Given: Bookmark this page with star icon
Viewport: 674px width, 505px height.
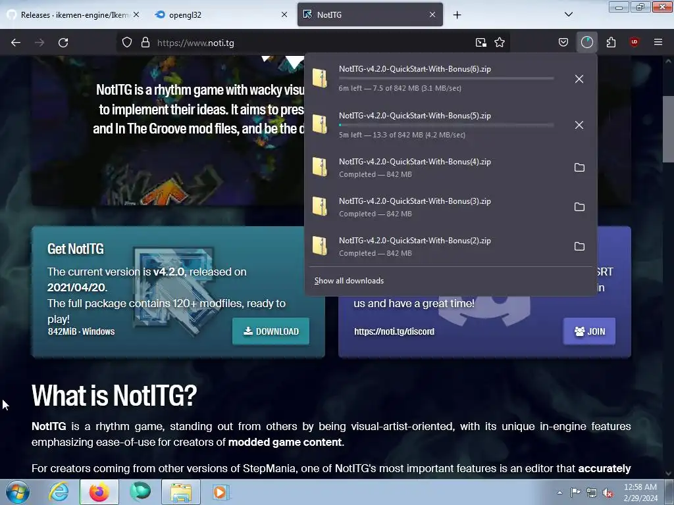Looking at the screenshot, I should click(500, 43).
